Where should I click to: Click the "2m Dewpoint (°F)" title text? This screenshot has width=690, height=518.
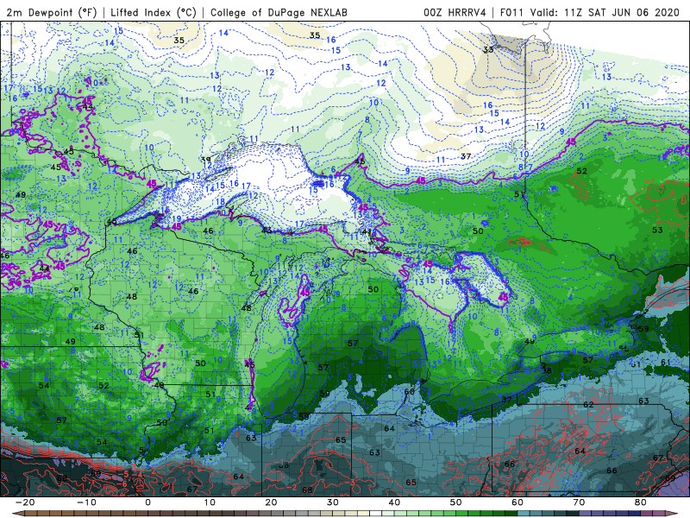[52, 12]
